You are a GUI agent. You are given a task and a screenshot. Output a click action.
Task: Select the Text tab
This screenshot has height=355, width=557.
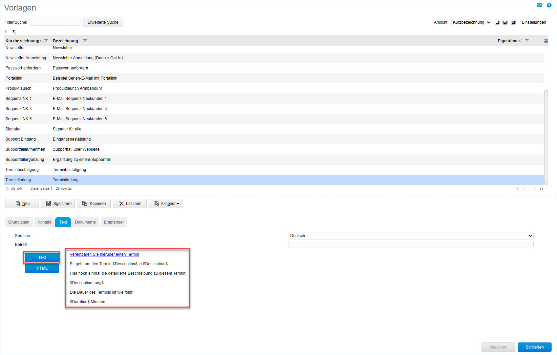click(63, 222)
